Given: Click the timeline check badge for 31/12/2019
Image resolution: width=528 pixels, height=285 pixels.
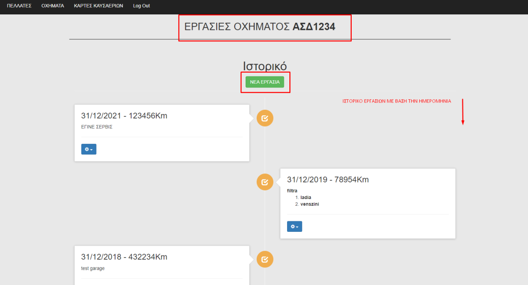Looking at the screenshot, I should click(265, 182).
